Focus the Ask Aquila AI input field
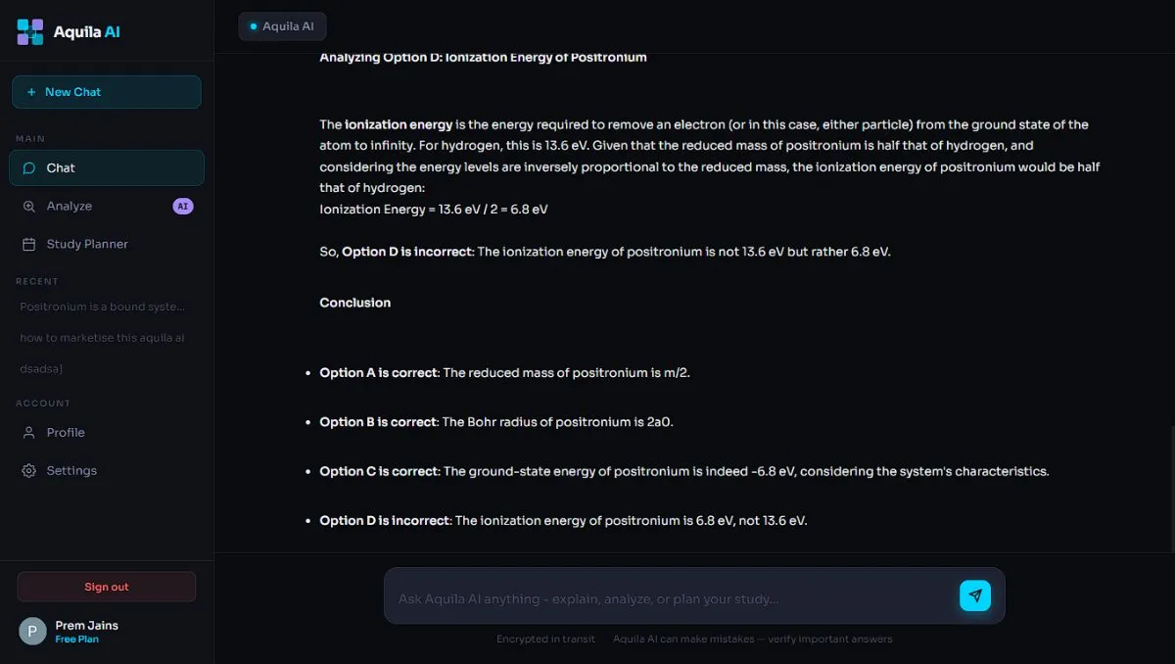 point(674,598)
